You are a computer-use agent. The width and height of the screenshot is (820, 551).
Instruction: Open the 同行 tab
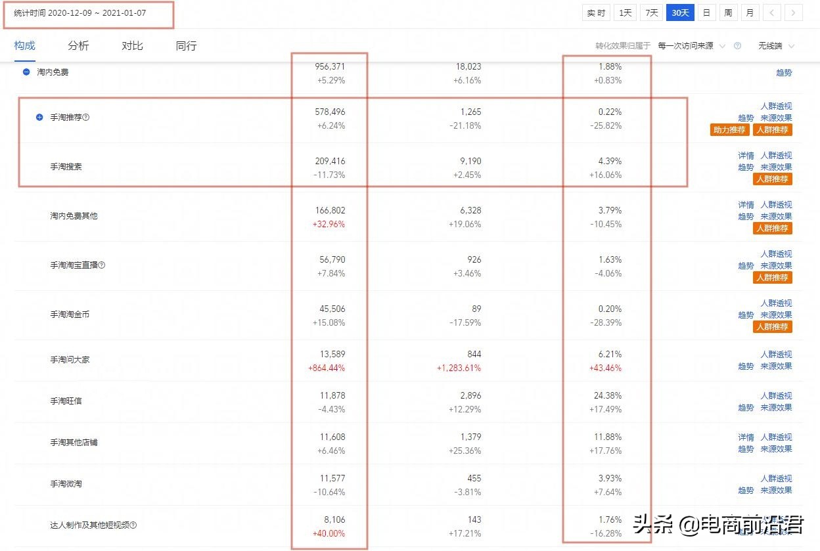186,46
